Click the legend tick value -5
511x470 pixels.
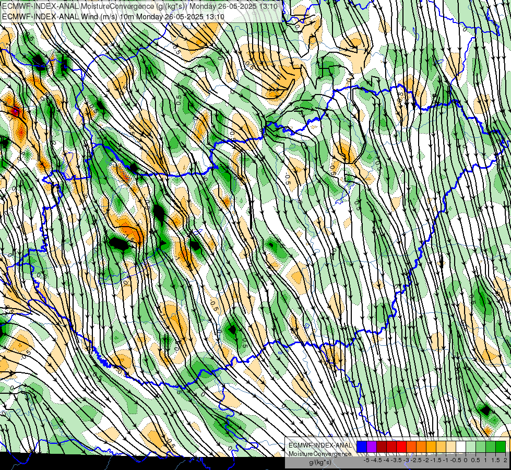pyautogui.click(x=366, y=460)
